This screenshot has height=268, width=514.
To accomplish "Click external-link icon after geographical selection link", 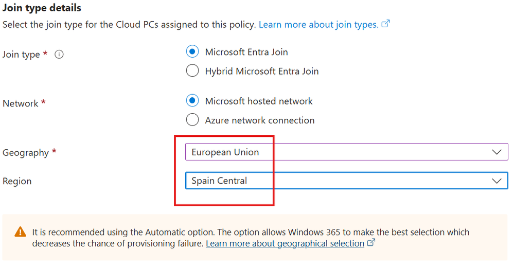I will coord(371,243).
